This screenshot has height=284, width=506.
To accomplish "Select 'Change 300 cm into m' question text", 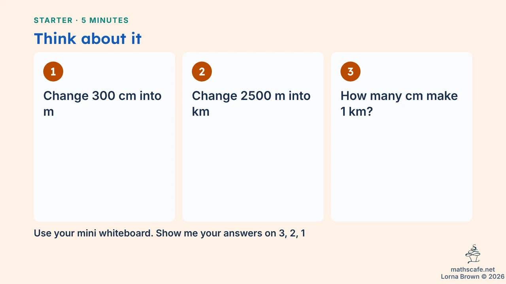I will point(102,103).
